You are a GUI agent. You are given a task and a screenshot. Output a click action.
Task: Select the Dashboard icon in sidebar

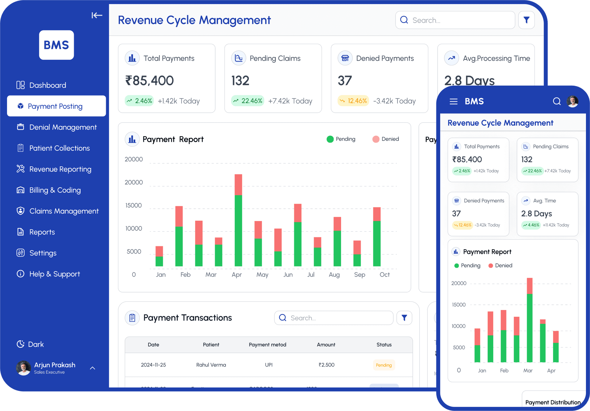(x=20, y=85)
